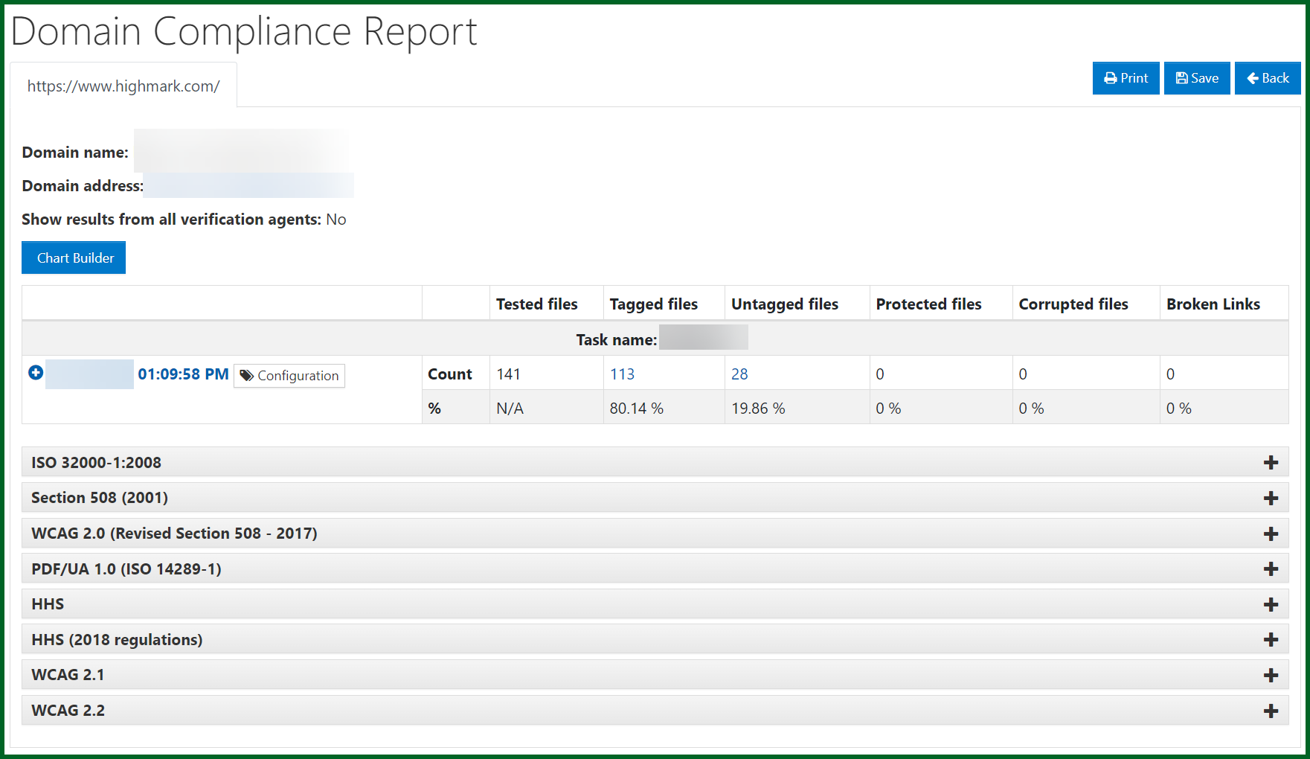This screenshot has width=1310, height=759.
Task: Click the 19.86 % untagged percentage
Action: tap(758, 409)
